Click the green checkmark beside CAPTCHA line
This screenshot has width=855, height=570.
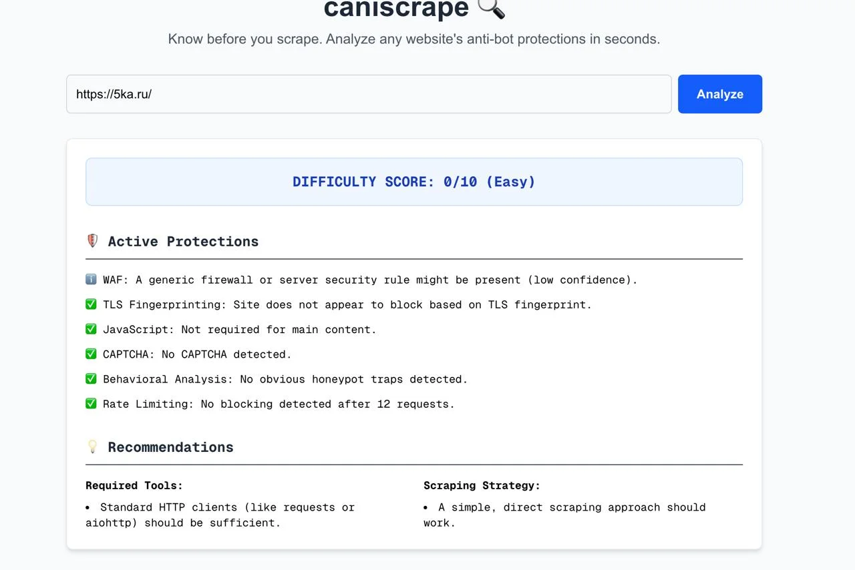coord(92,354)
